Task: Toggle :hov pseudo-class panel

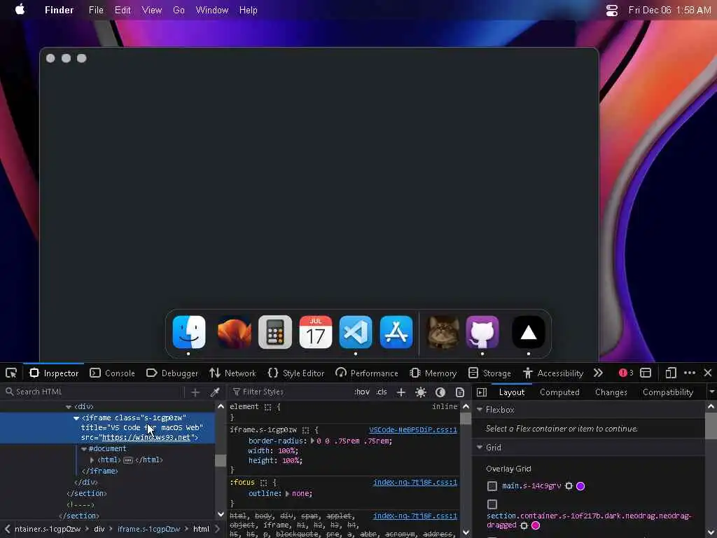Action: click(362, 392)
